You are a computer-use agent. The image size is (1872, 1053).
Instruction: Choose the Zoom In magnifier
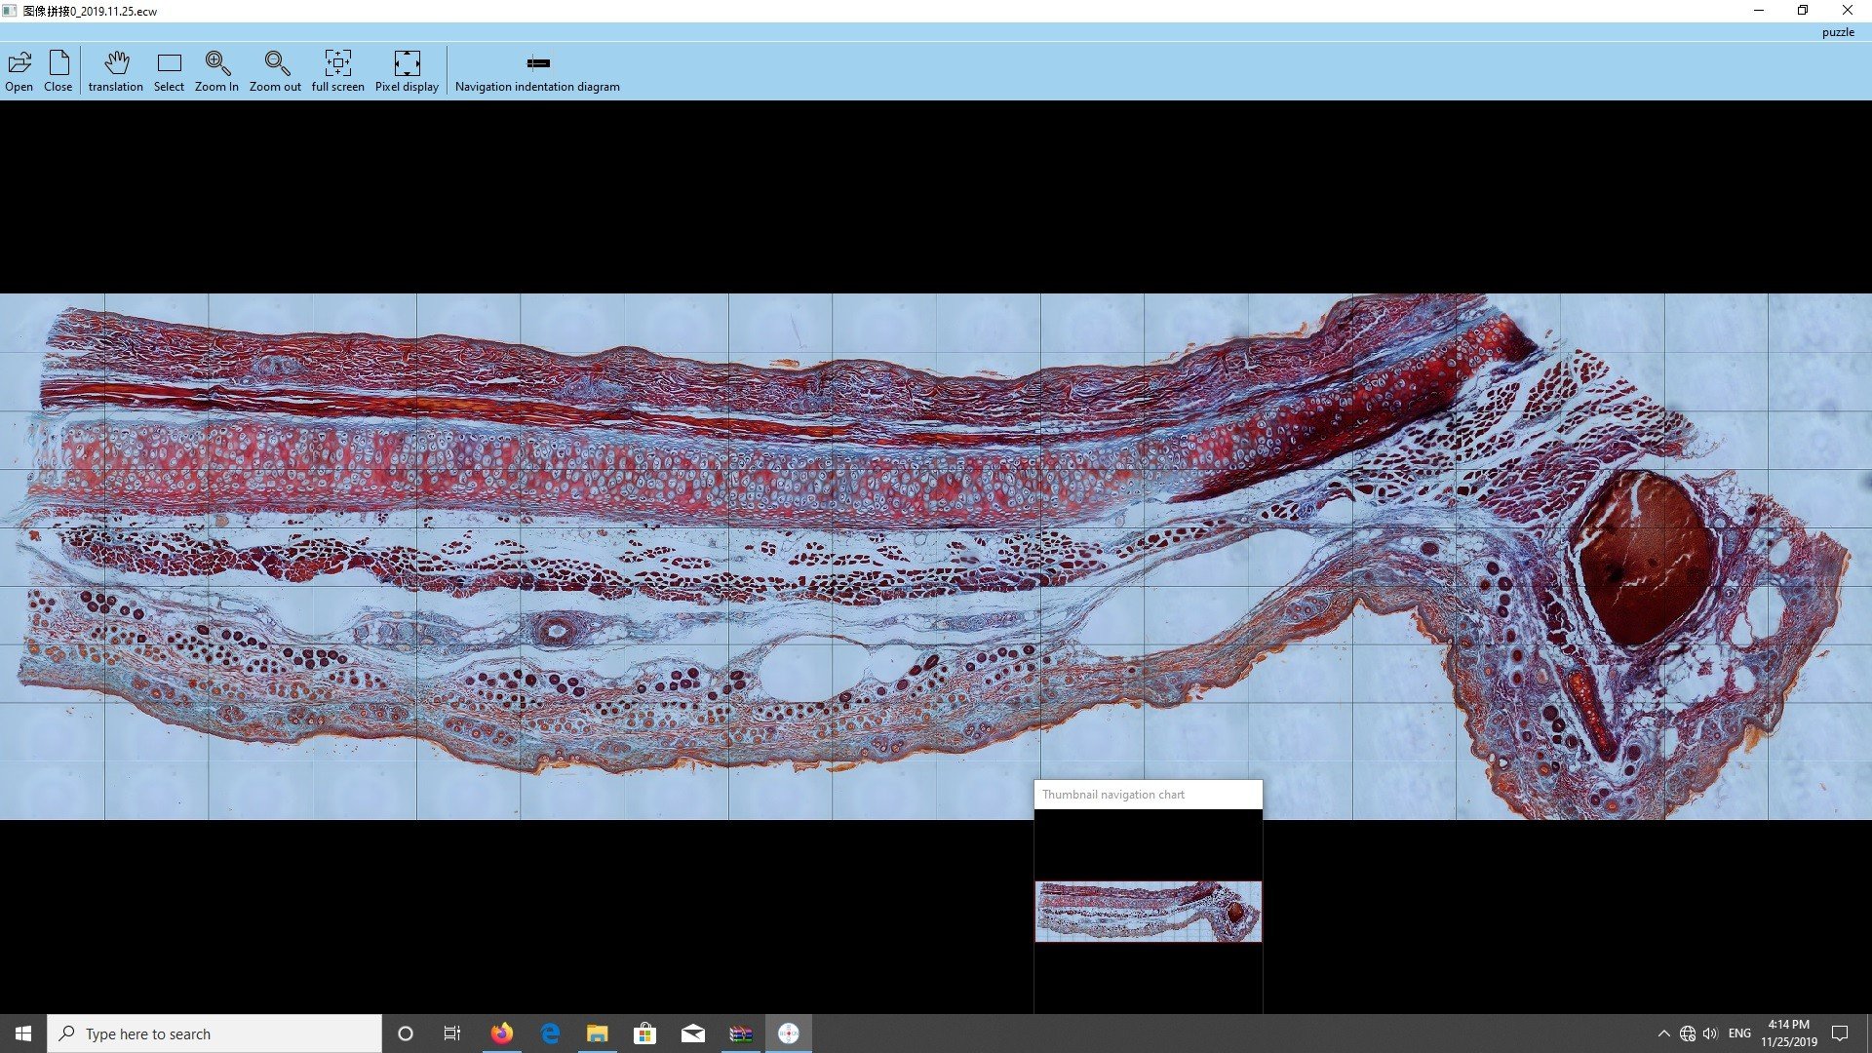(216, 72)
